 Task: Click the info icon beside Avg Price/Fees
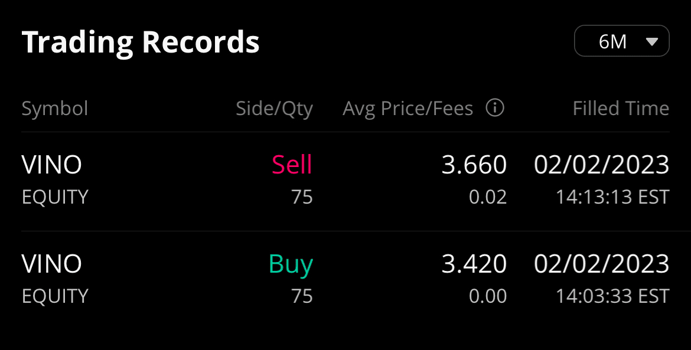(x=495, y=108)
